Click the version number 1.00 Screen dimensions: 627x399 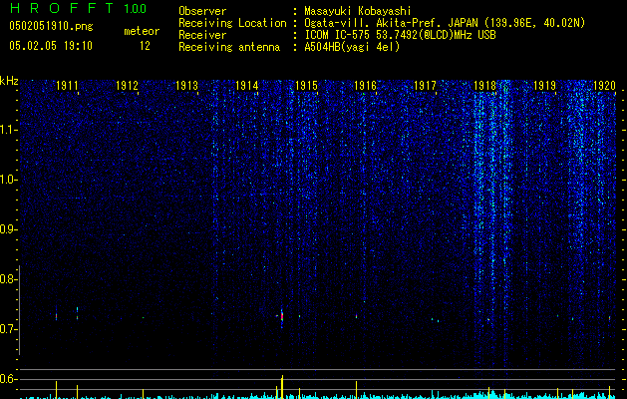pos(135,8)
